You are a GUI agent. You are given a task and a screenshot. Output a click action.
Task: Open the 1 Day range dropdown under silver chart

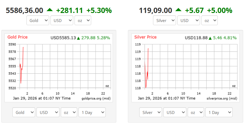pyautogui.click(x=219, y=112)
